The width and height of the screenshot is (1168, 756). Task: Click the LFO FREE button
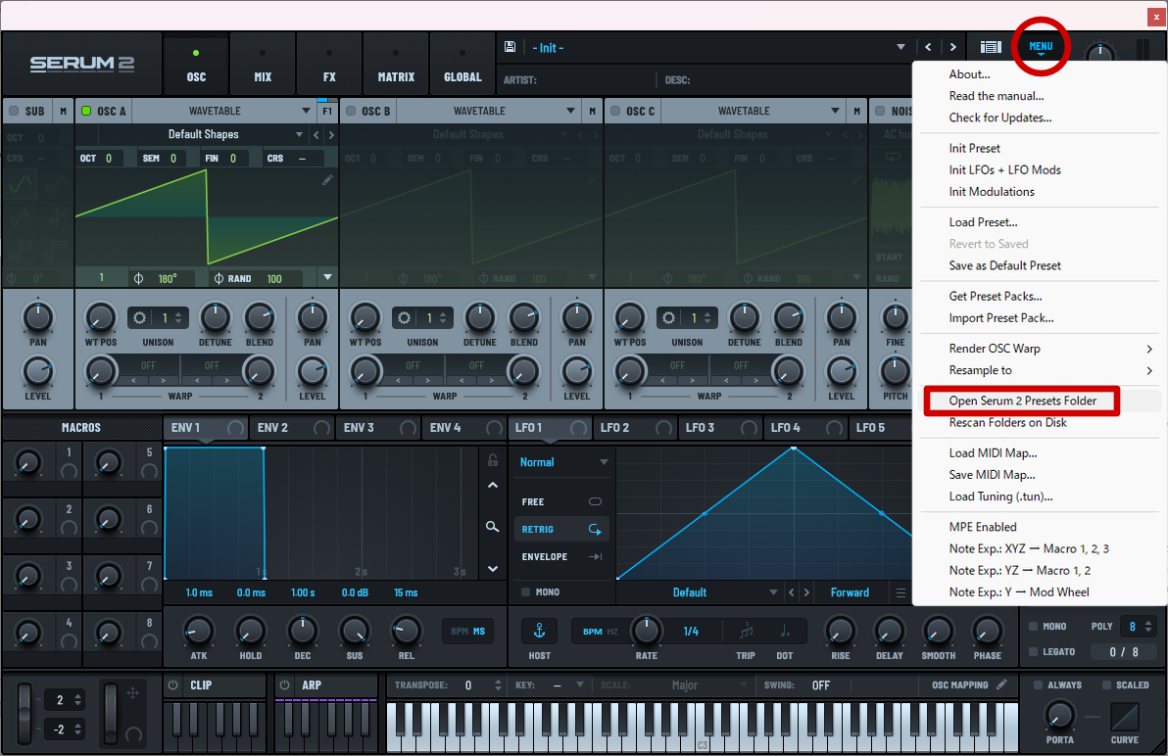pos(560,501)
